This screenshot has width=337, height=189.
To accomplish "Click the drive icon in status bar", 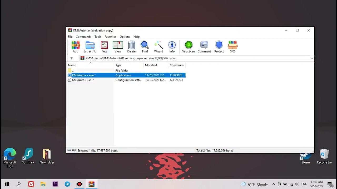I will coord(69,150).
